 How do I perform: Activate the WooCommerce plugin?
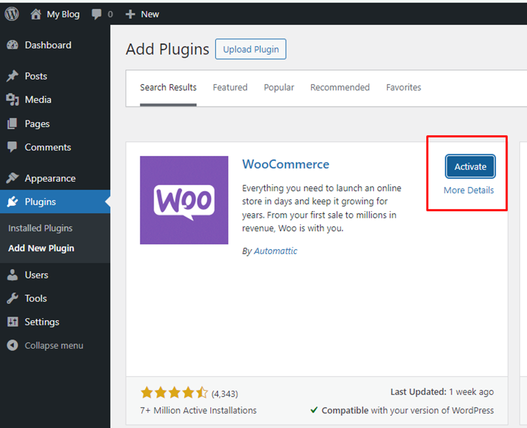coord(470,167)
